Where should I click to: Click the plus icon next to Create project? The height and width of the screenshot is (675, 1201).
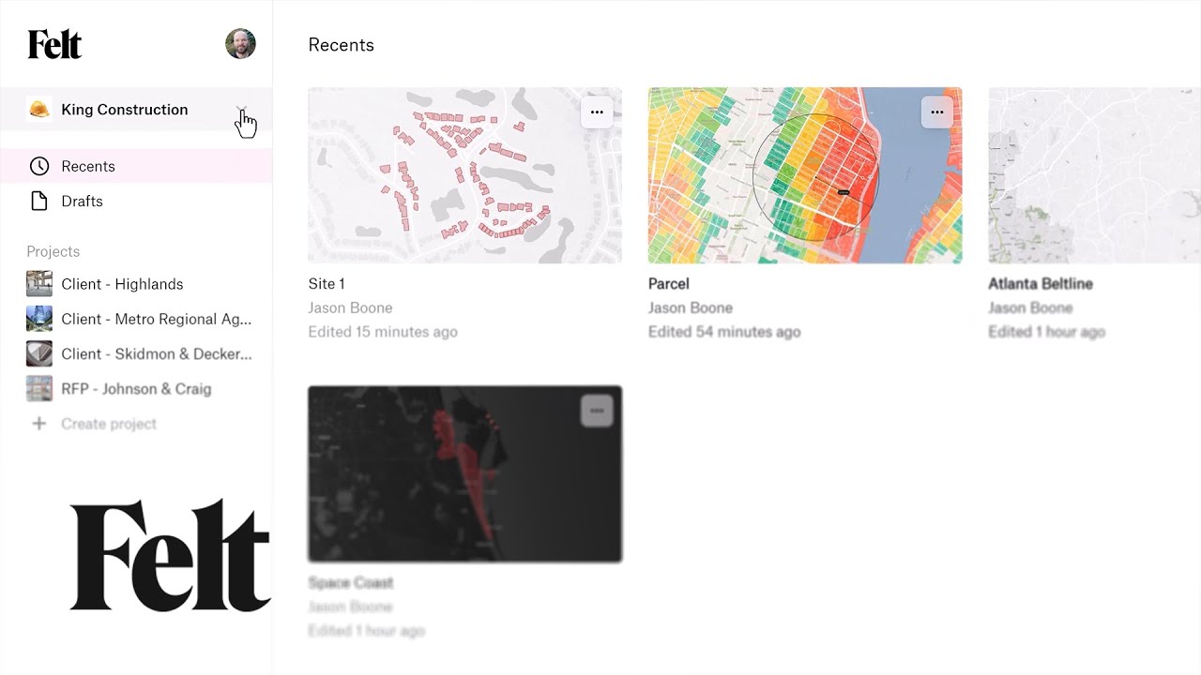39,424
